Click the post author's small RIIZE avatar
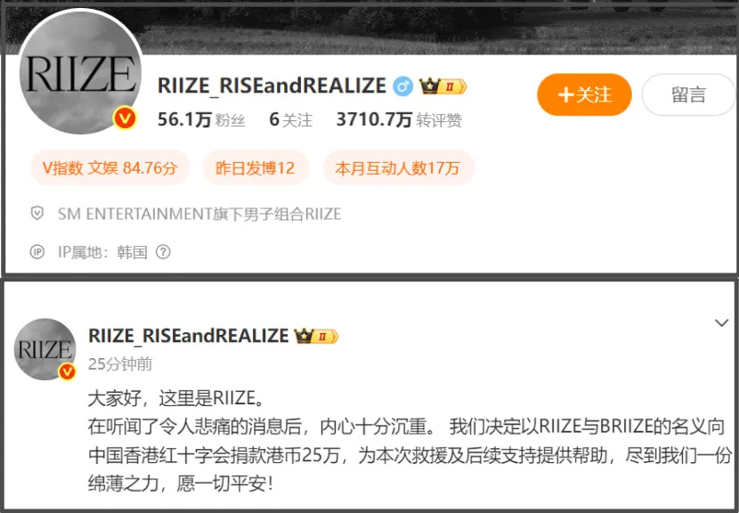The image size is (739, 513). click(x=45, y=349)
